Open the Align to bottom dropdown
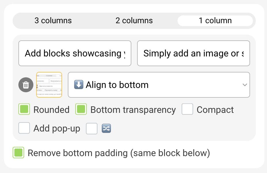The height and width of the screenshot is (173, 267). [x=159, y=85]
